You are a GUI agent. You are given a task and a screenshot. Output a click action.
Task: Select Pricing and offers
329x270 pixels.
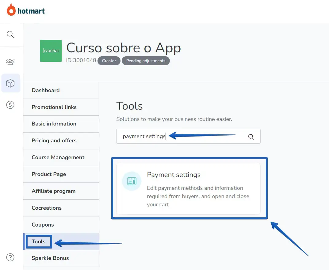point(61,141)
